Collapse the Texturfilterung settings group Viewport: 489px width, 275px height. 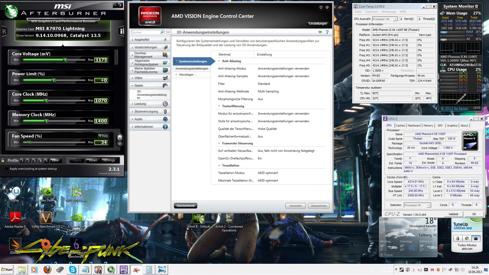pyautogui.click(x=219, y=106)
